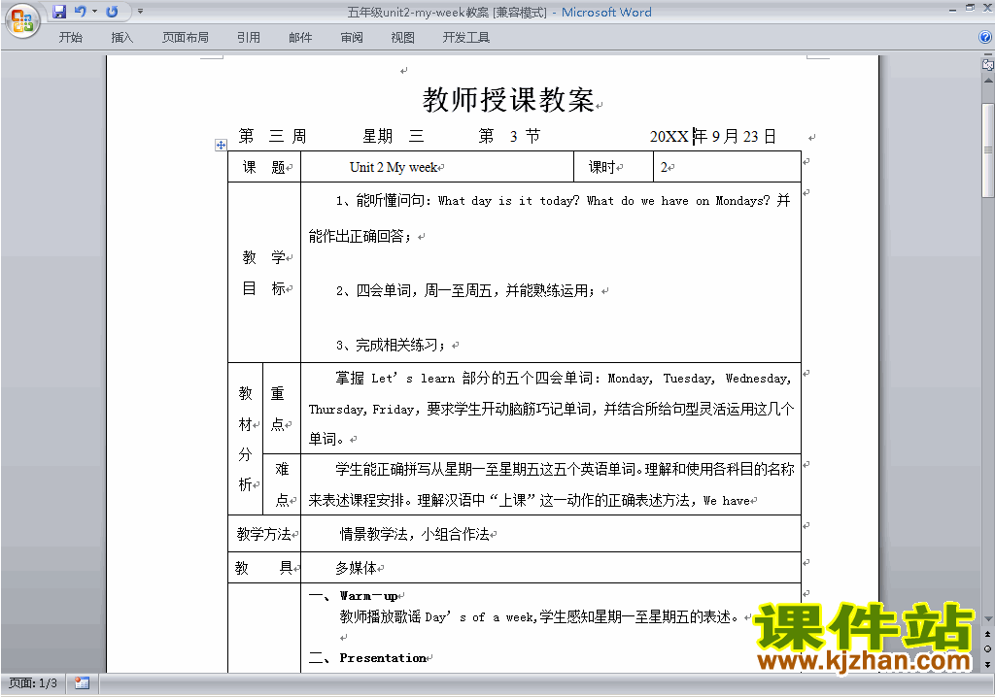
Task: Click the table move handle icon
Action: 221,146
